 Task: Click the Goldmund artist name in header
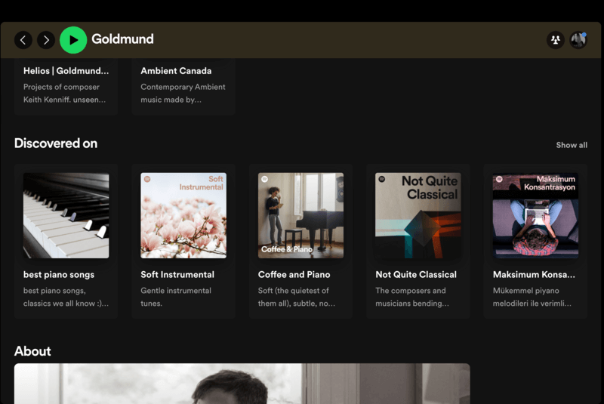122,39
